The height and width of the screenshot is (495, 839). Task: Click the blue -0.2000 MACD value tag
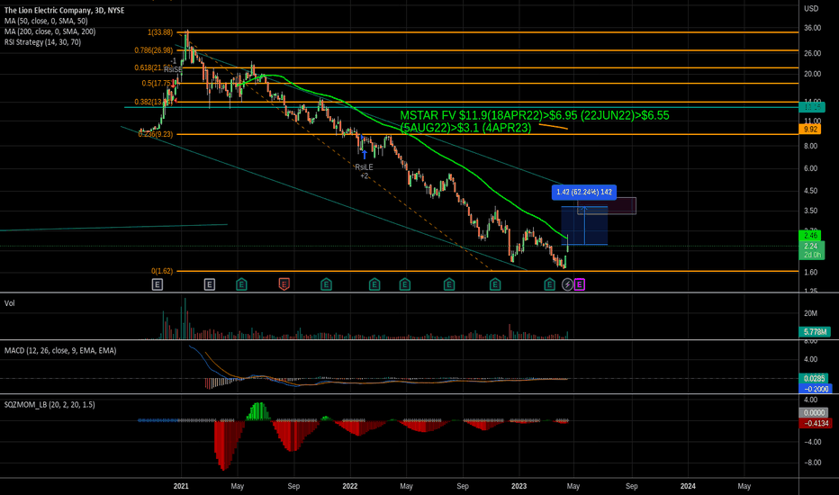(815, 389)
